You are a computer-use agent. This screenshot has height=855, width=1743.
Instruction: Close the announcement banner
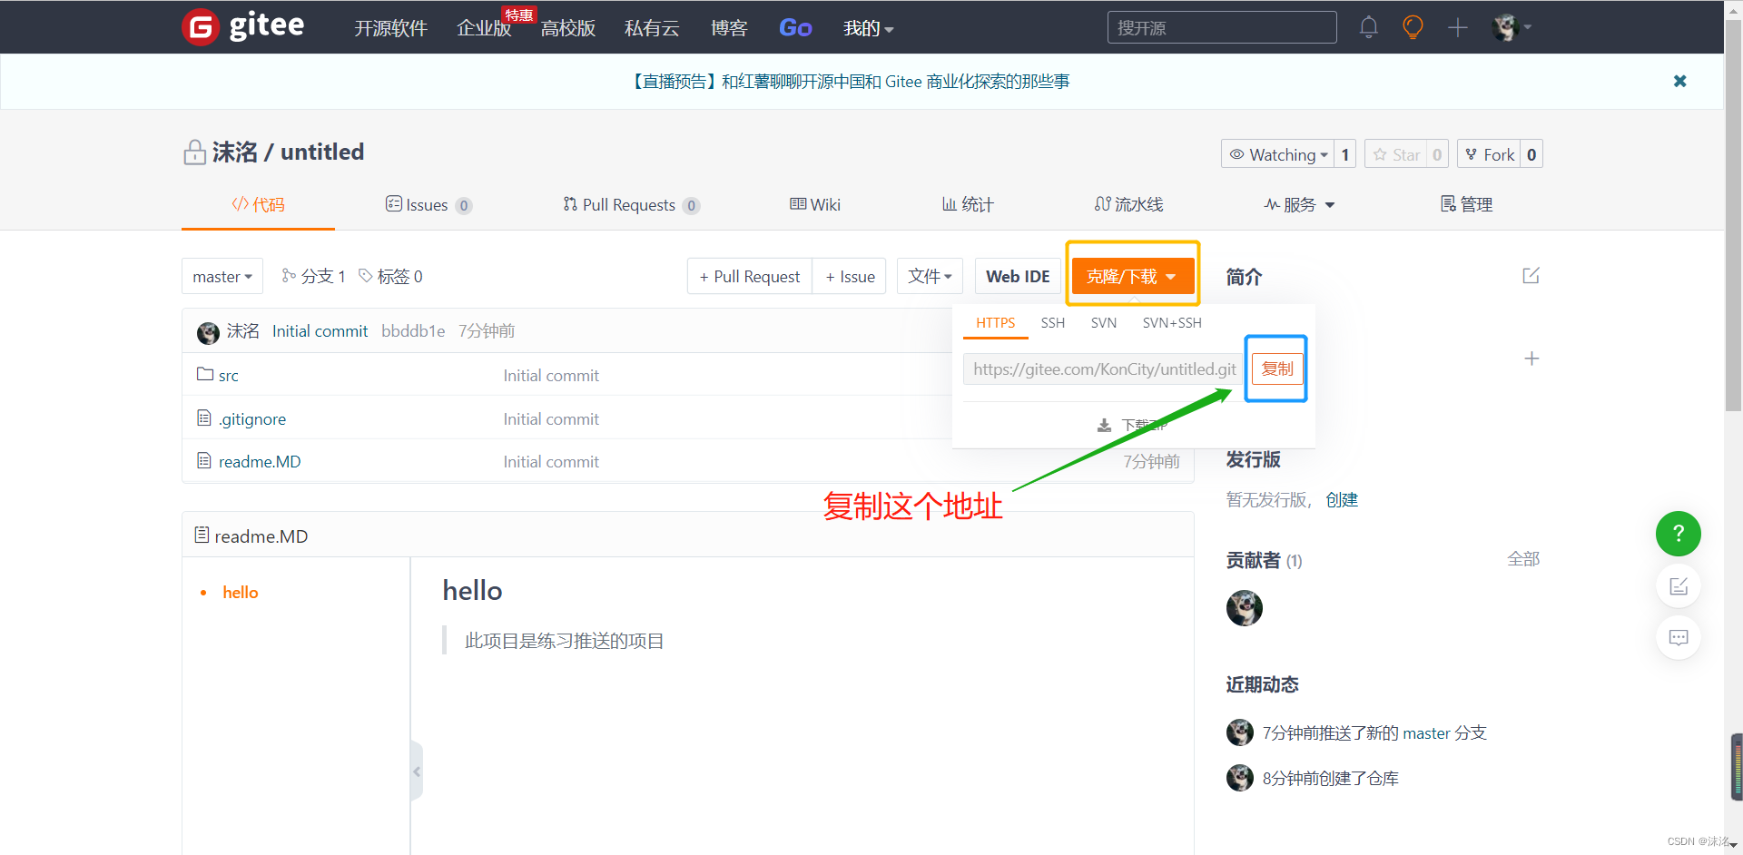point(1679,81)
